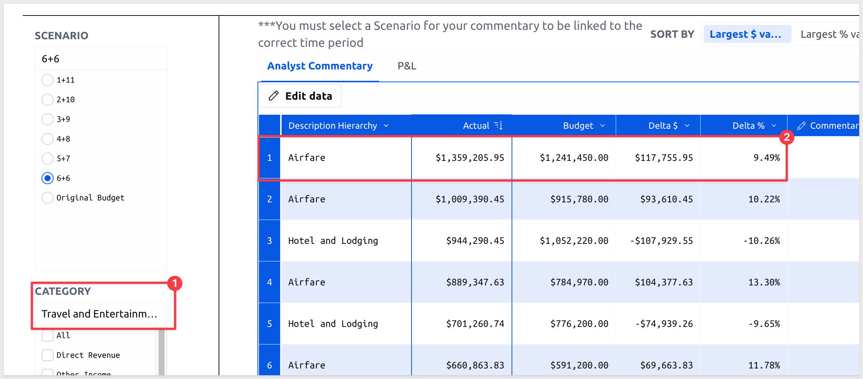
Task: Click the pencil icon in Commentary header
Action: tap(801, 126)
